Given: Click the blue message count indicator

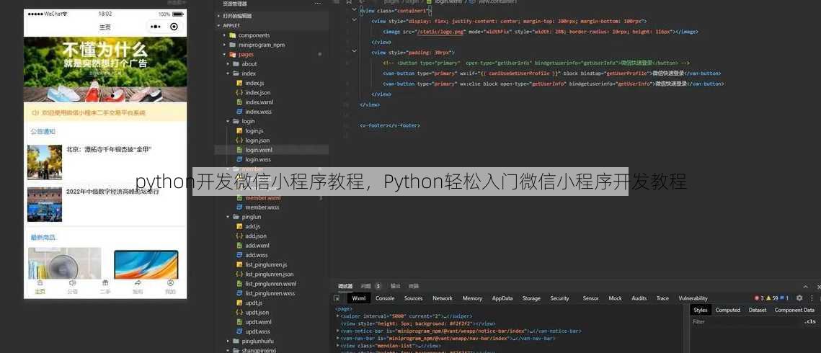Looking at the screenshot, I should pyautogui.click(x=784, y=298).
